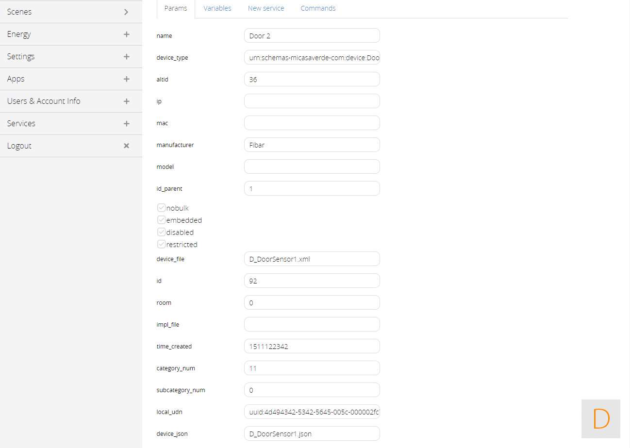The height and width of the screenshot is (448, 630).
Task: Select the Params tab
Action: click(x=176, y=9)
